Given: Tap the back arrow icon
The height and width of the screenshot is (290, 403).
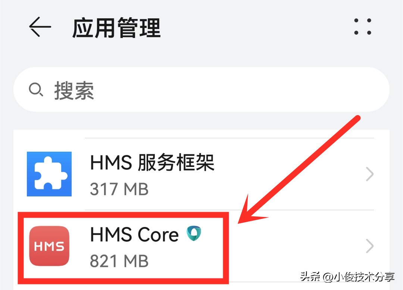Looking at the screenshot, I should tap(40, 27).
